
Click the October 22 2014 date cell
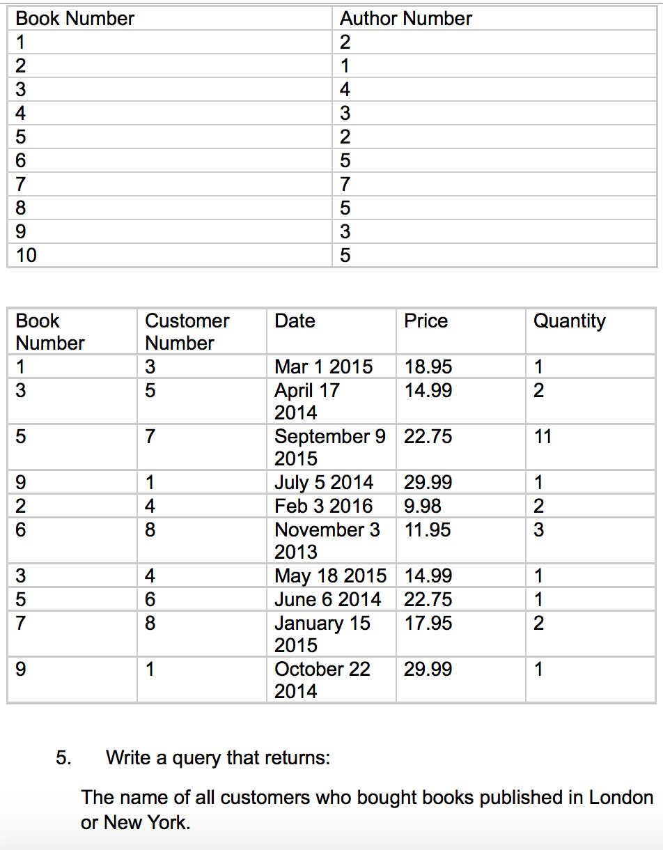coord(322,680)
